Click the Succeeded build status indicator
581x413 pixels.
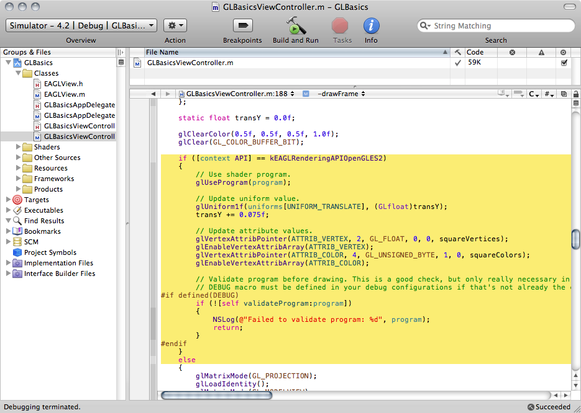click(x=549, y=407)
